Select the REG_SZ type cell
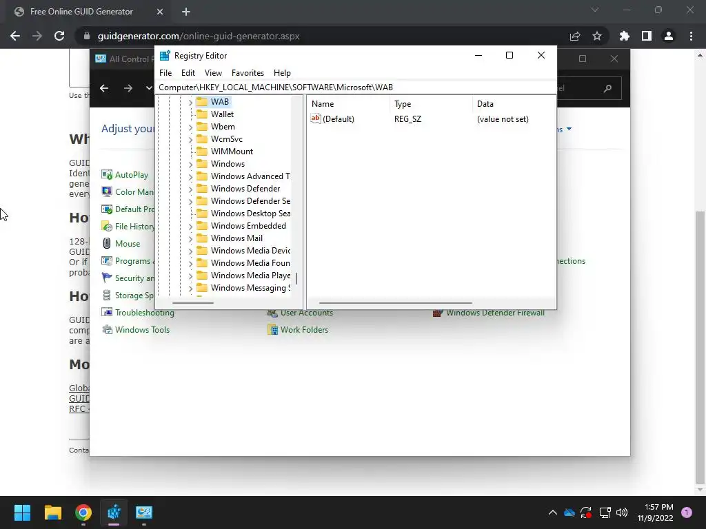The height and width of the screenshot is (529, 706). click(x=407, y=119)
